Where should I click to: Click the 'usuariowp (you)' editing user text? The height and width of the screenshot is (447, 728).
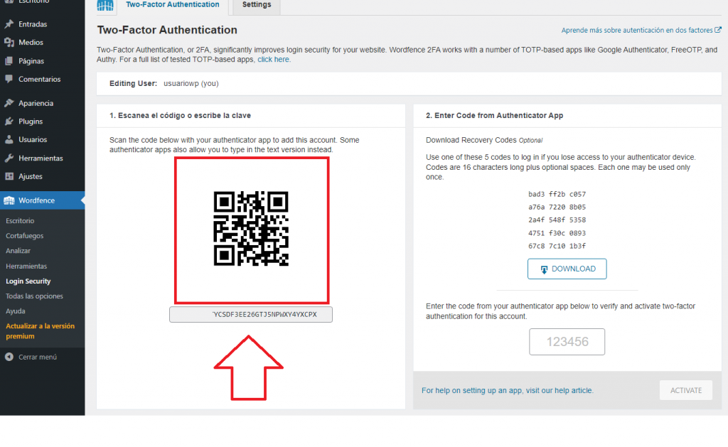pos(191,84)
